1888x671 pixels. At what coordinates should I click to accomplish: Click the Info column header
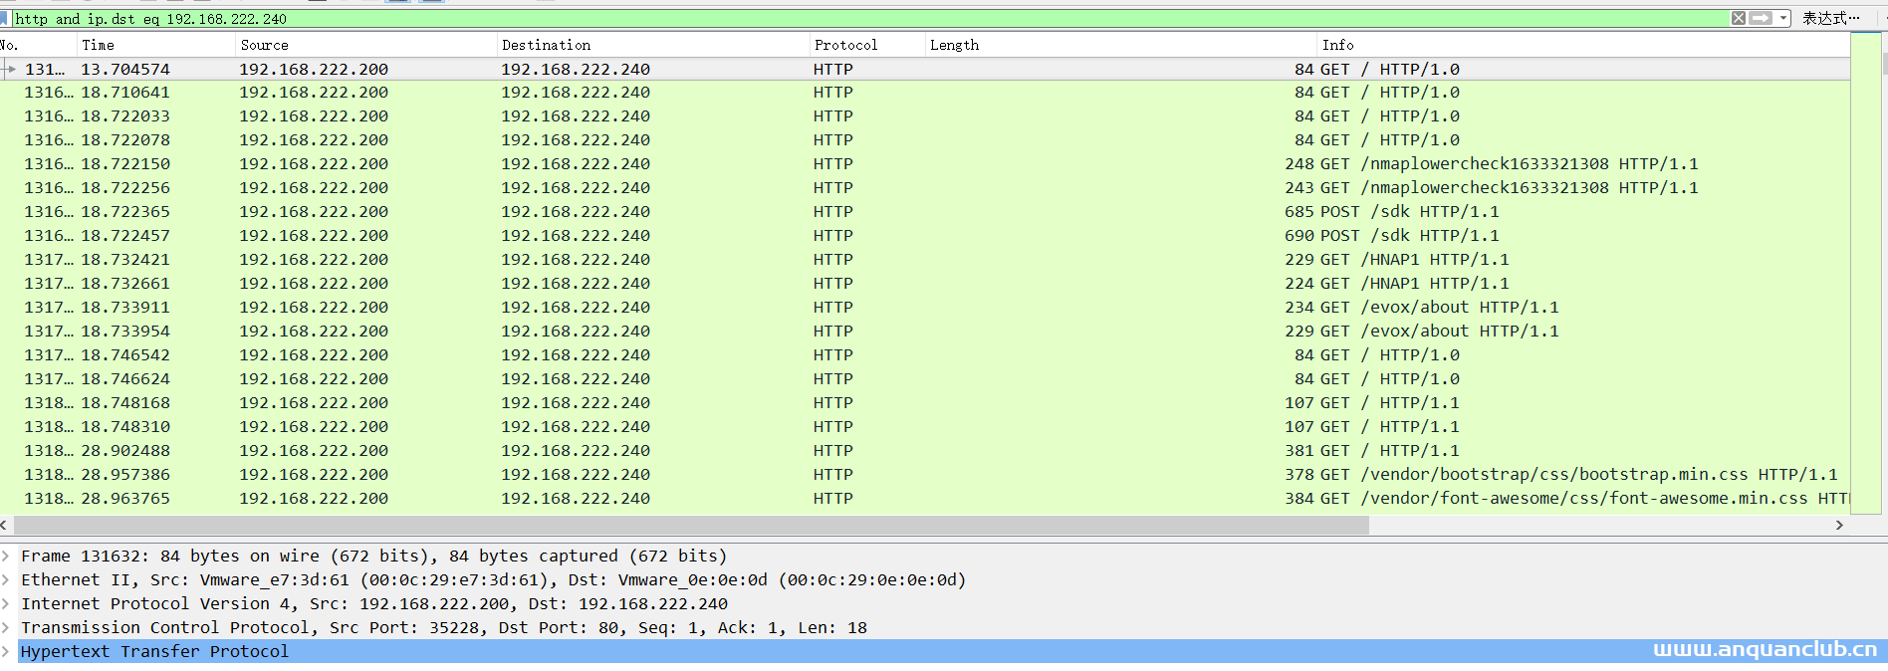[x=1337, y=45]
